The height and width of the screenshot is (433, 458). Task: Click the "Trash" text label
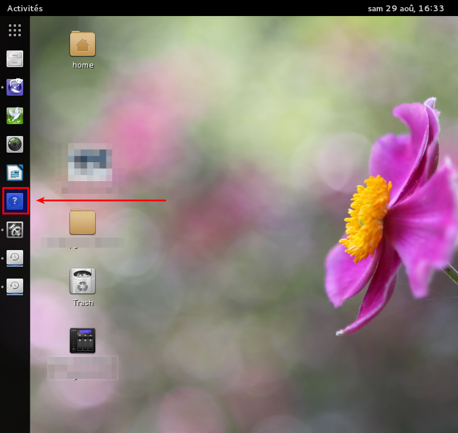coord(83,303)
